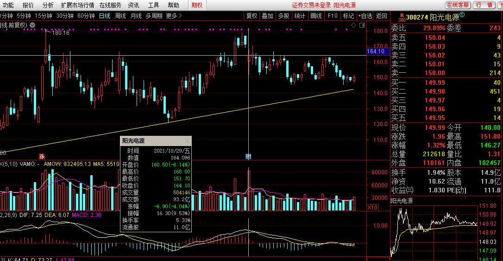Open the 标记 mark tool
Viewport: 503px width, 261px height.
pos(348,16)
